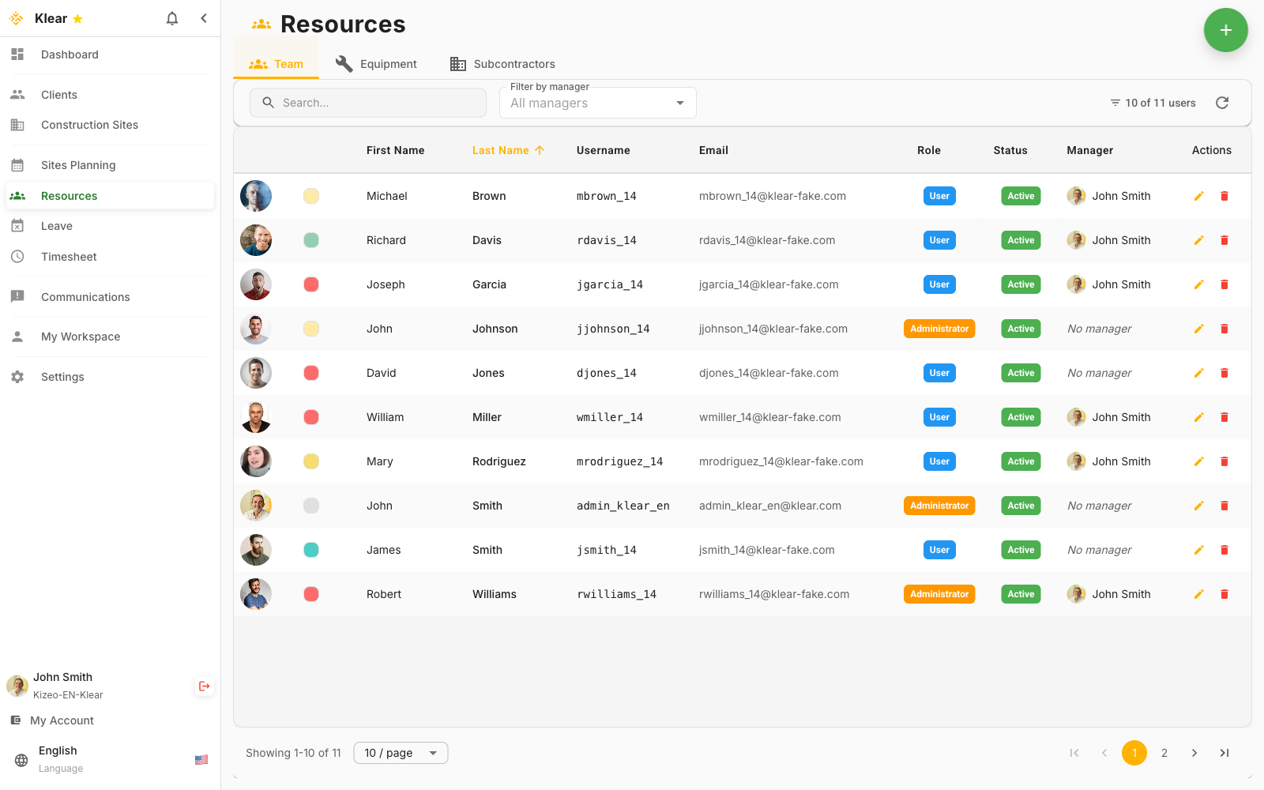
Task: Click the green add resource button
Action: coord(1225,30)
